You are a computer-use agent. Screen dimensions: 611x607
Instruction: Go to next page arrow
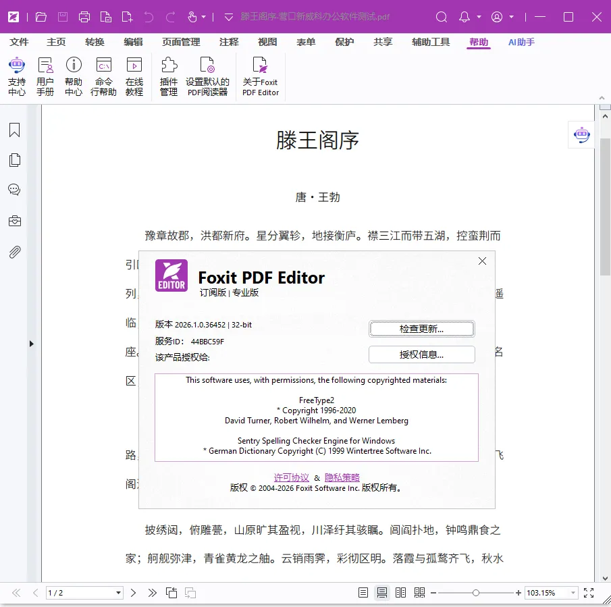tap(133, 593)
